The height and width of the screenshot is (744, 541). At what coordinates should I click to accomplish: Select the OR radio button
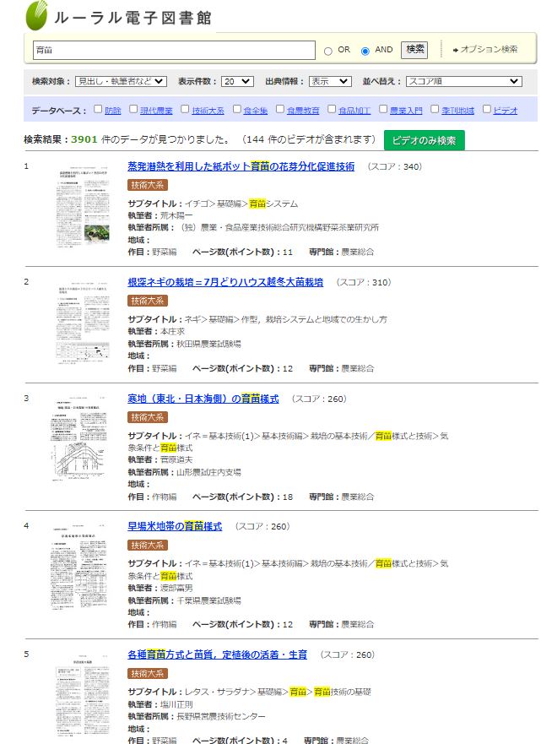pos(328,51)
